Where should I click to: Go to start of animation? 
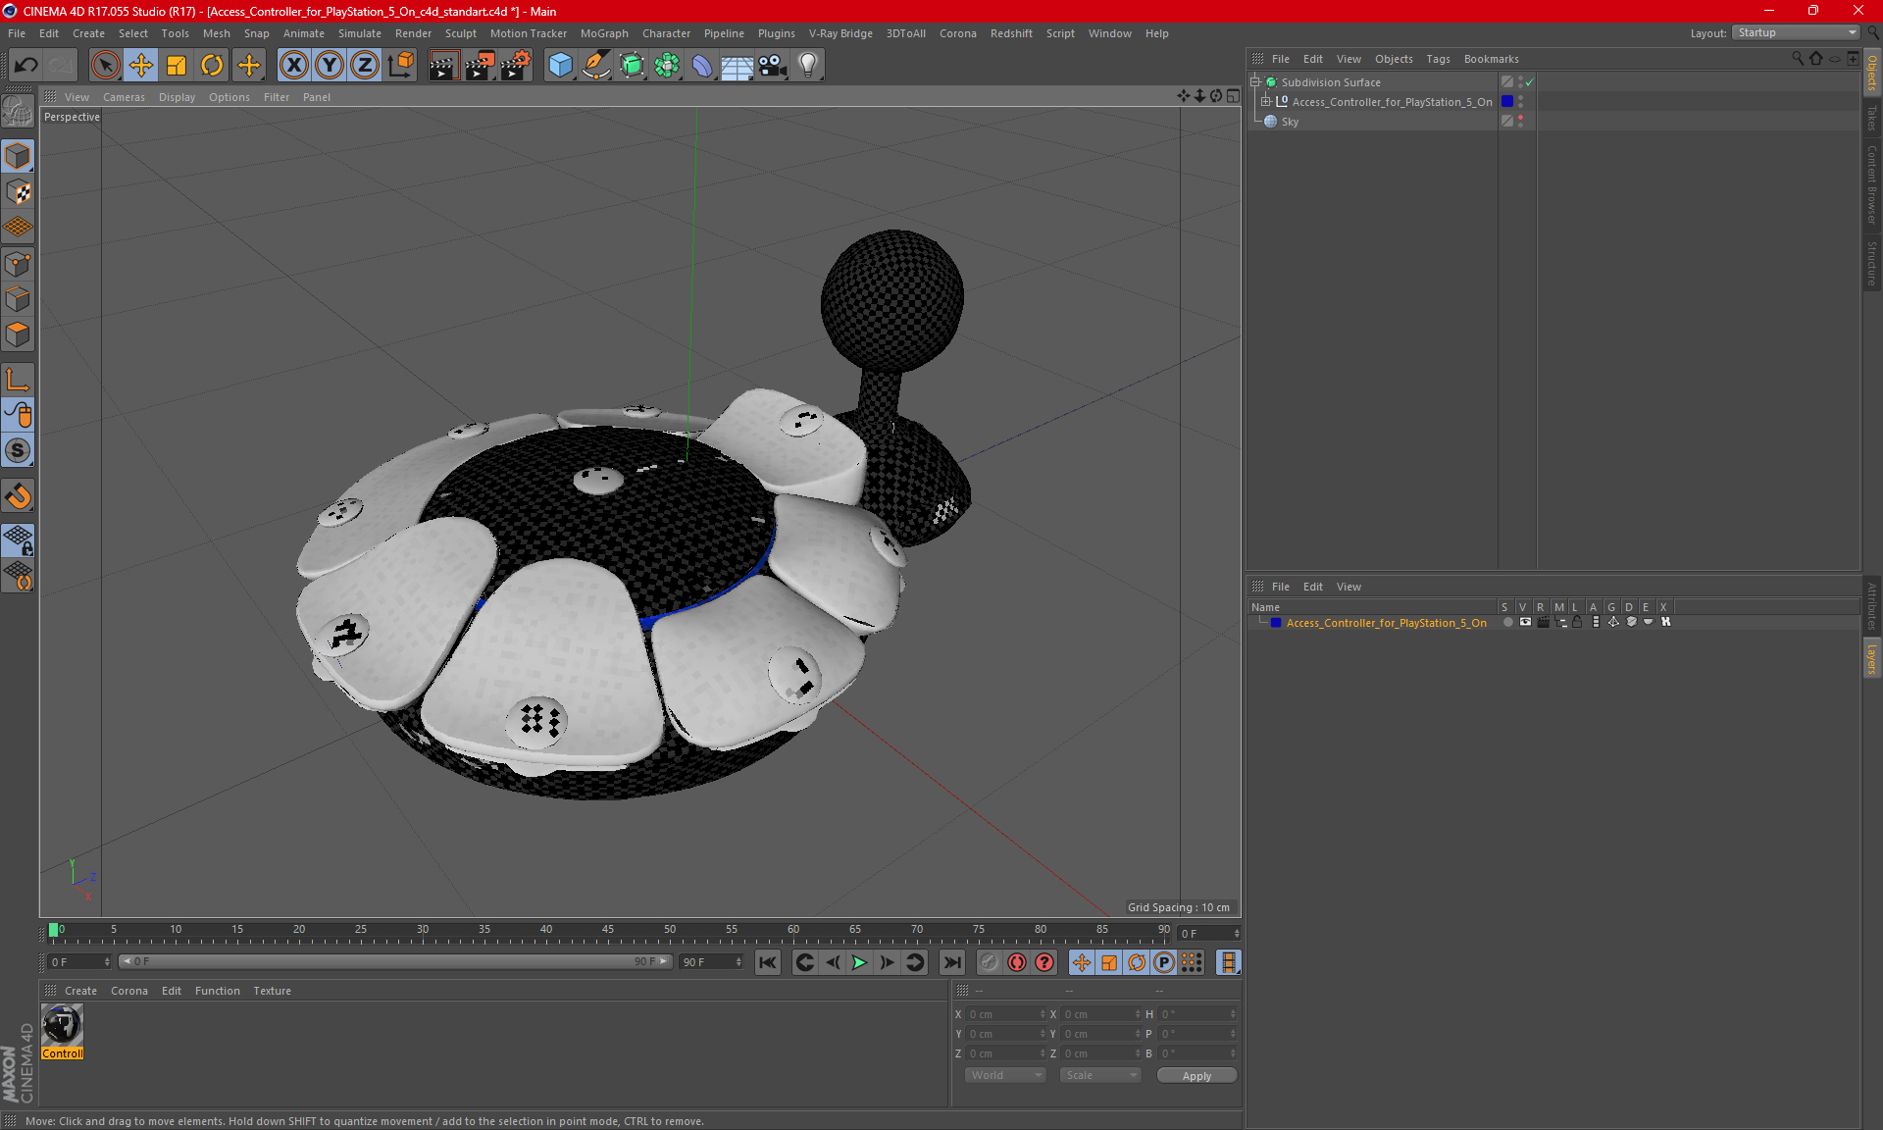click(x=768, y=962)
